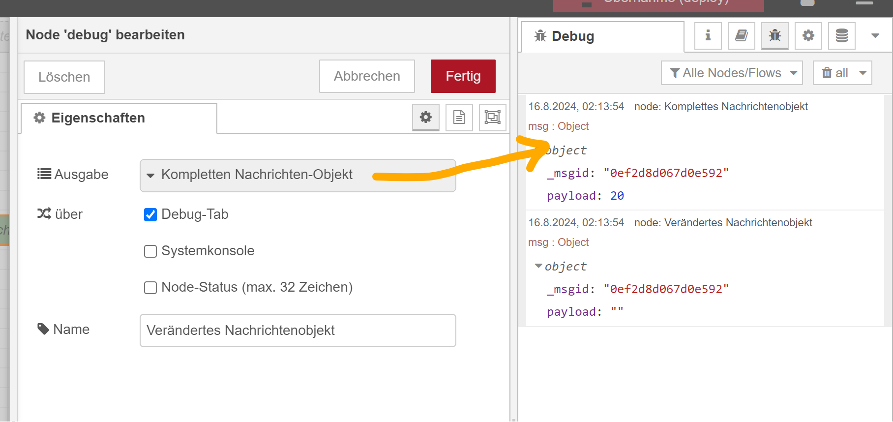Open configuration nodes gear sidebar icon

pos(808,36)
